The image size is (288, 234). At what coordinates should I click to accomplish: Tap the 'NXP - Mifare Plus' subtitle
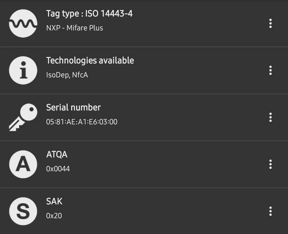click(75, 28)
